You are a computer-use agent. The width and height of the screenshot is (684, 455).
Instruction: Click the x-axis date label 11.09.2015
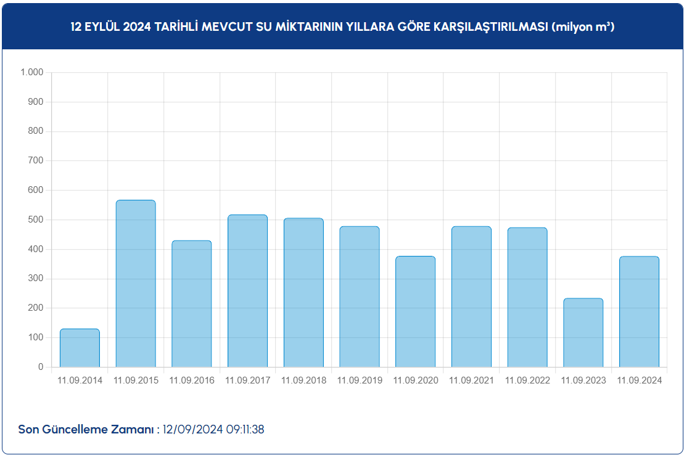(x=136, y=380)
